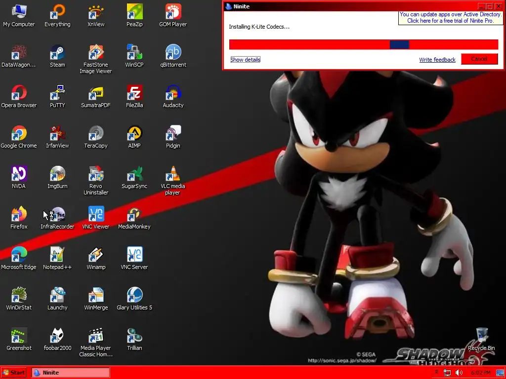The image size is (506, 379).
Task: Click the Ninite Pro free trial notice
Action: tap(451, 17)
